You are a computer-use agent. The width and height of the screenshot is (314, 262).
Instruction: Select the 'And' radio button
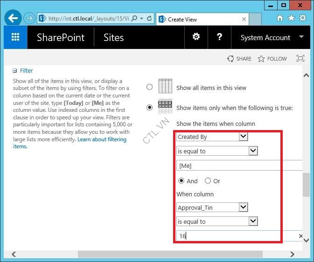(181, 181)
